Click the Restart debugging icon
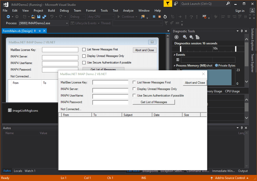The width and height of the screenshot is (257, 181). coord(165,17)
